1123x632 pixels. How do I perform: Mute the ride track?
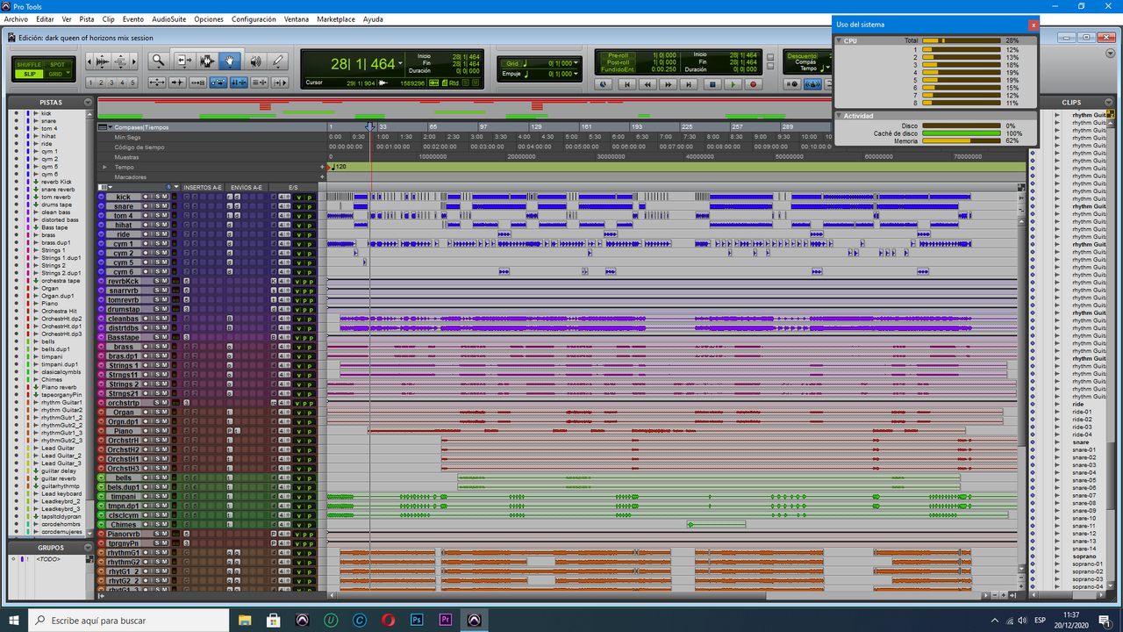pos(165,234)
